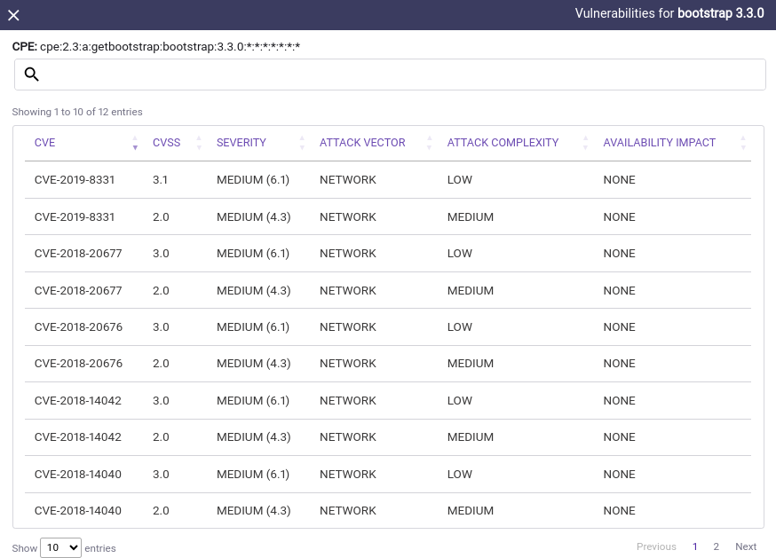Screen dimensions: 776x558
Task: Click the CPE identifier string
Action: click(x=170, y=46)
